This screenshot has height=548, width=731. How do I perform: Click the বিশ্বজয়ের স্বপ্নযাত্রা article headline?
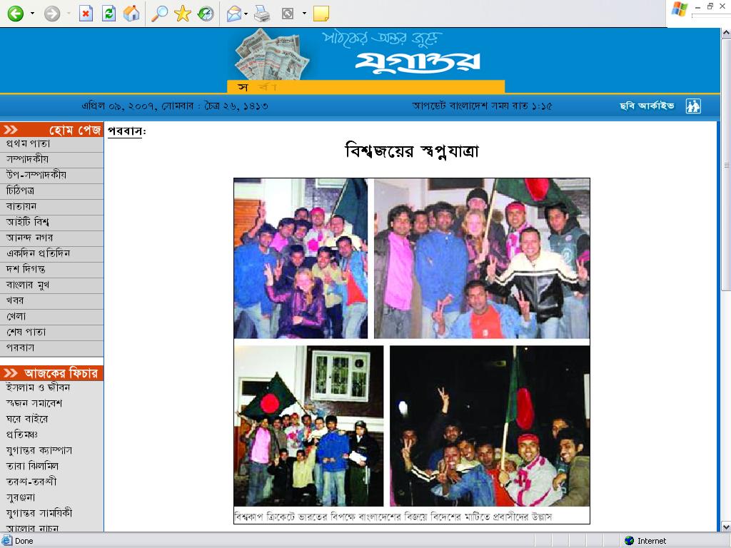tap(412, 151)
